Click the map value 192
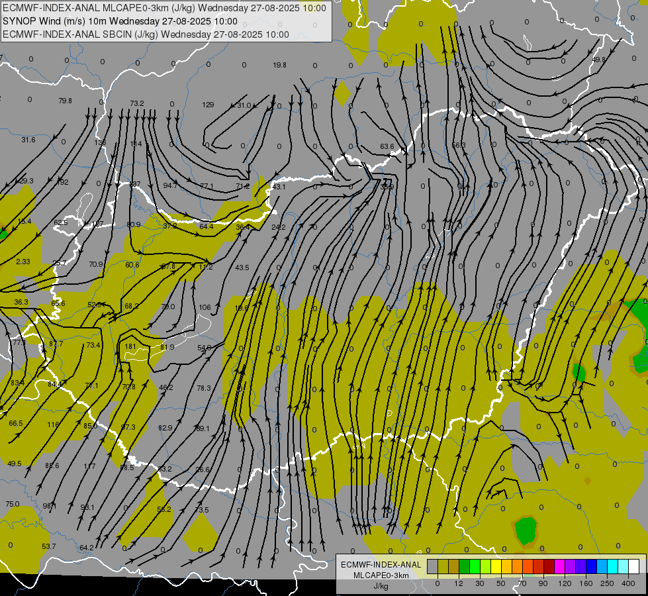Screen dimensions: 648x596 pyautogui.click(x=63, y=182)
